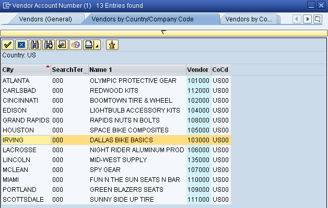The height and width of the screenshot is (208, 328).
Task: Select NIGHT RIDER ALUMINUM PROD name
Action: (137, 150)
